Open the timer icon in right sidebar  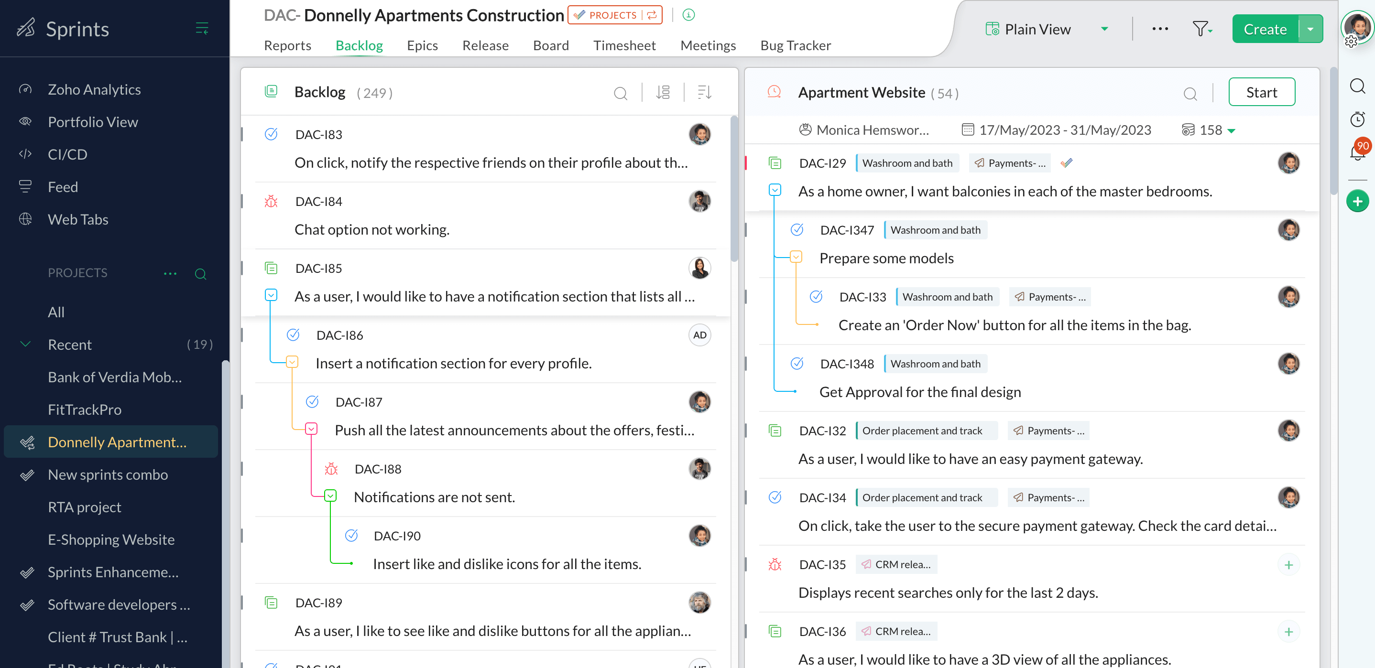pyautogui.click(x=1357, y=119)
